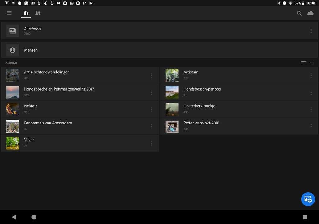Open the Nokia 2 album thumbnail
The width and height of the screenshot is (319, 224).
[x=12, y=109]
